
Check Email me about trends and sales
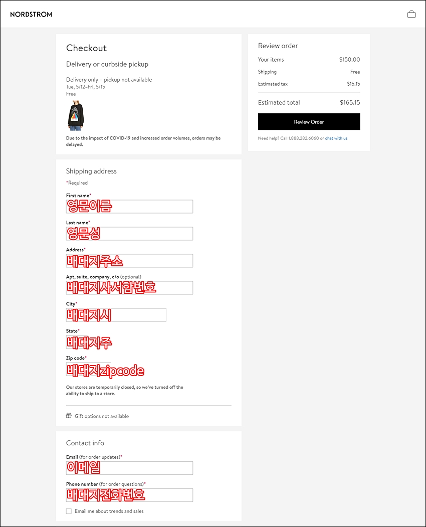(69, 511)
